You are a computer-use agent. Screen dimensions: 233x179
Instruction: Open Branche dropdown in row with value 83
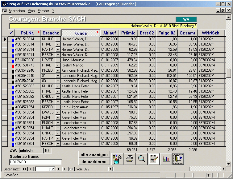(58, 81)
